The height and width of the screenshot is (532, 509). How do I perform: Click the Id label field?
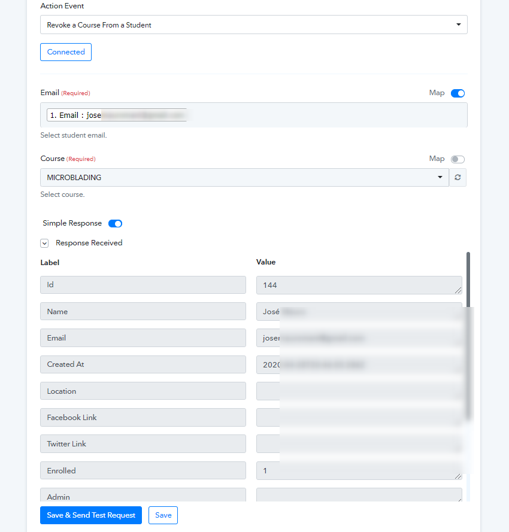(143, 285)
